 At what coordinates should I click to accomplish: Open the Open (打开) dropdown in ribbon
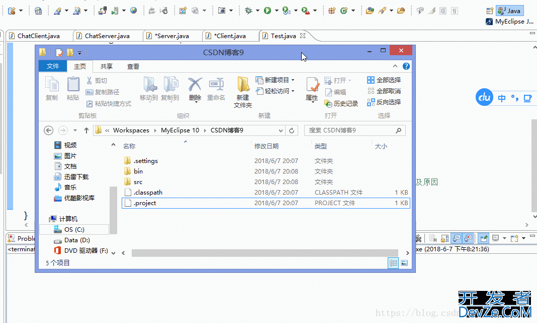(x=338, y=80)
